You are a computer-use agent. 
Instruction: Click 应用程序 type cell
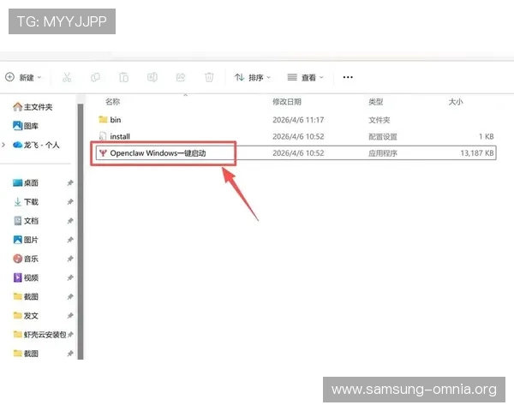pos(383,153)
